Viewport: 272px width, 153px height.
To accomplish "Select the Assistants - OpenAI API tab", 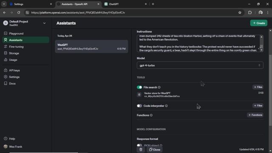I will [x=78, y=4].
